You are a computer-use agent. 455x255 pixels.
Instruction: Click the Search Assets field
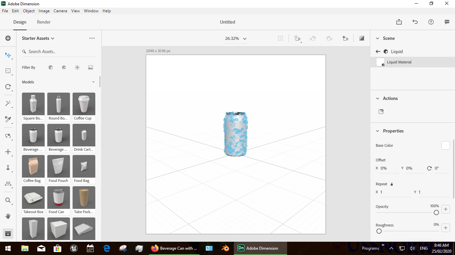click(x=58, y=51)
